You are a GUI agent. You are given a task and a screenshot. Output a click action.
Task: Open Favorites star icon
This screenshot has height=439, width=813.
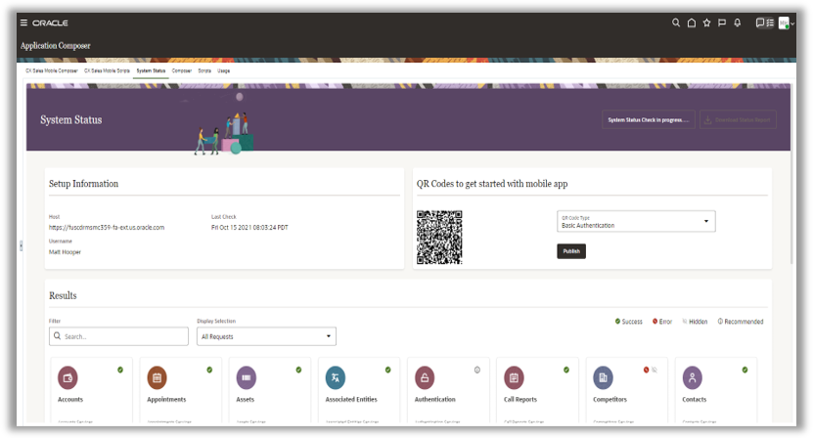point(706,22)
